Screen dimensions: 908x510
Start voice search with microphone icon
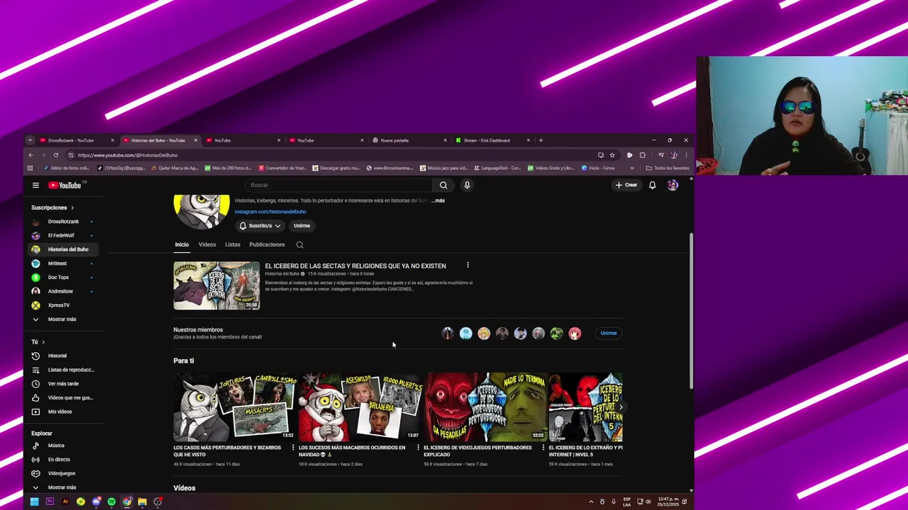[x=467, y=185]
